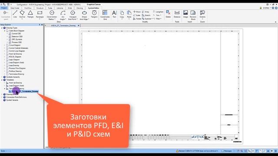Click the Fillet command

pyautogui.click(x=157, y=19)
